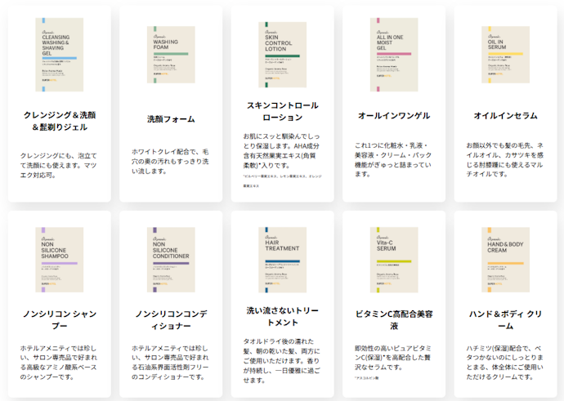Click the アスコルビン酸 footnote

366,378
